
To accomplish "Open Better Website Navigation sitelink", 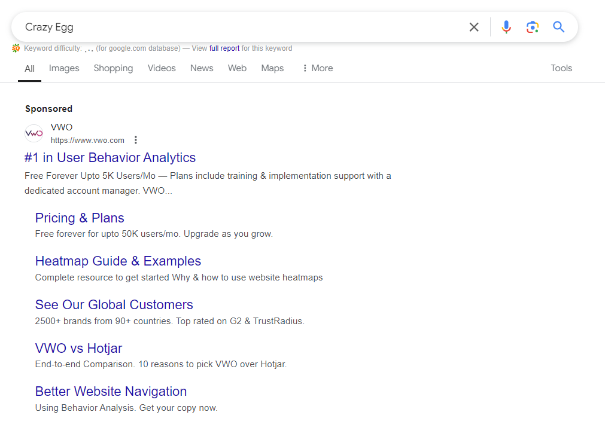I will [111, 391].
